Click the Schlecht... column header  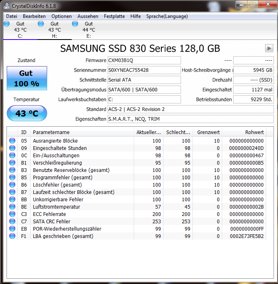tap(178, 132)
